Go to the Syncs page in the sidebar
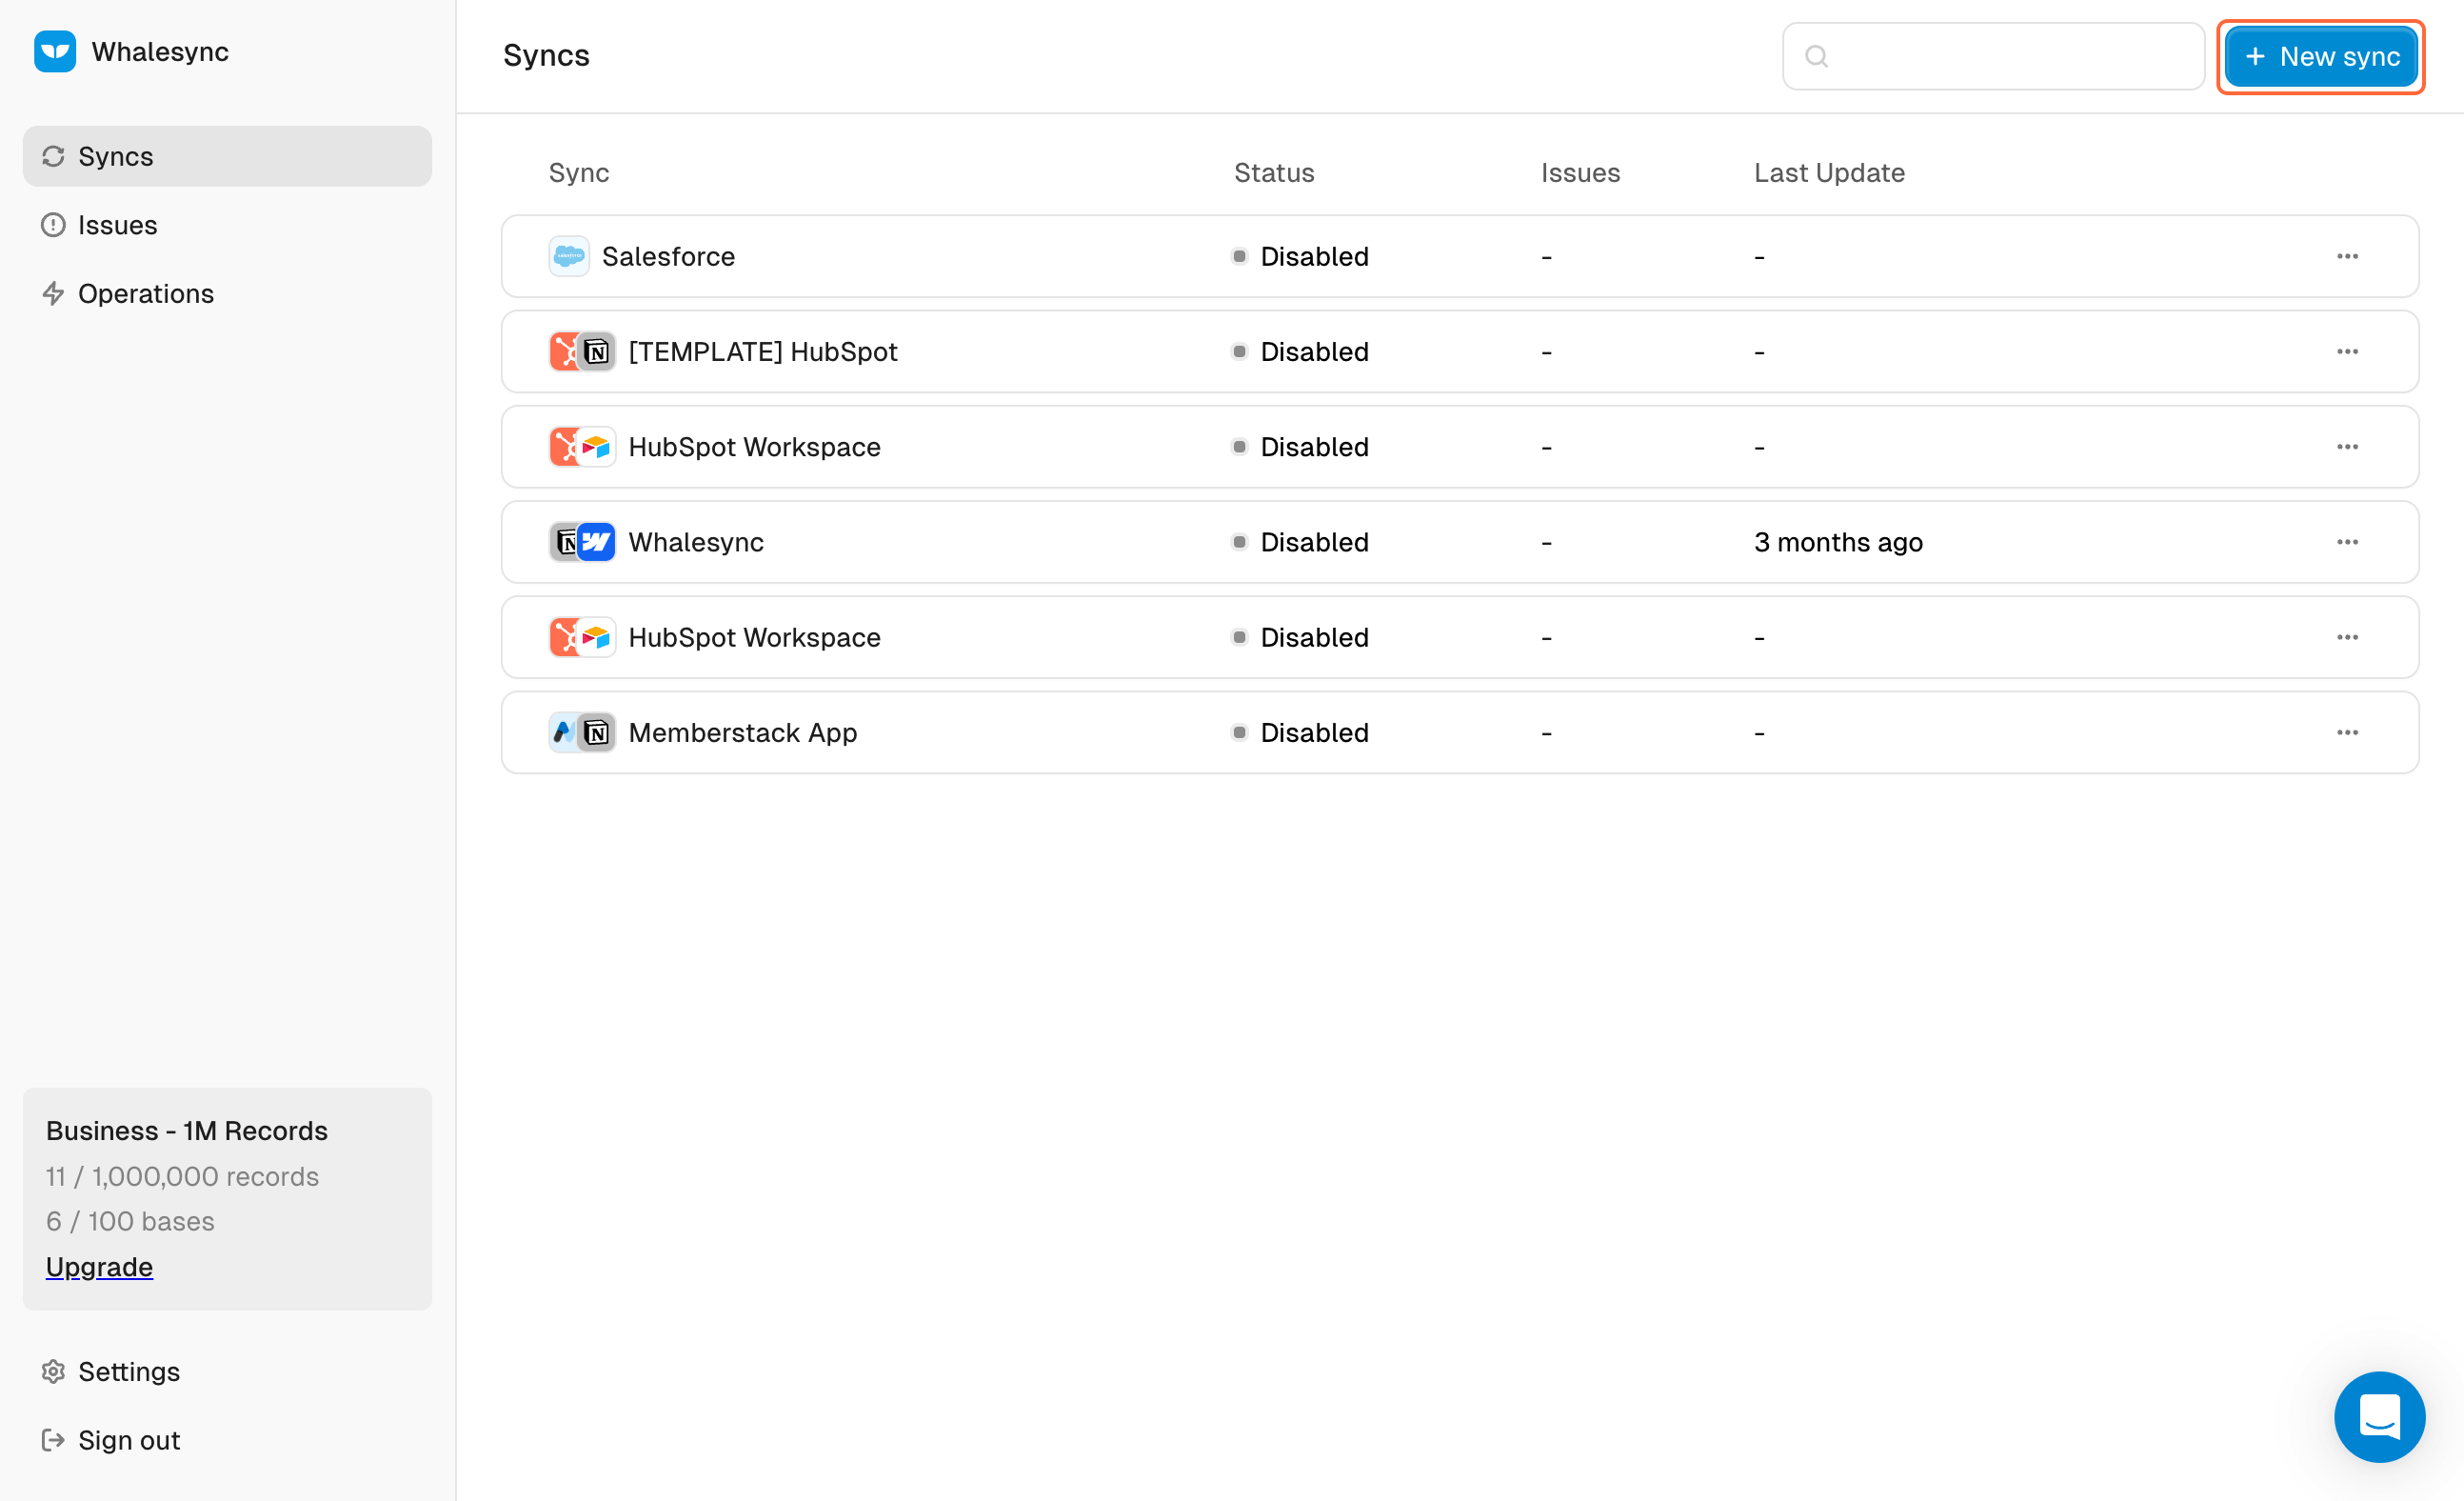Screen dimensions: 2464x1501 pos(227,156)
